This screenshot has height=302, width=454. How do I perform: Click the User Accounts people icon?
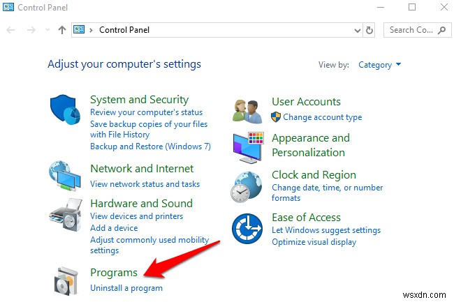[x=247, y=110]
